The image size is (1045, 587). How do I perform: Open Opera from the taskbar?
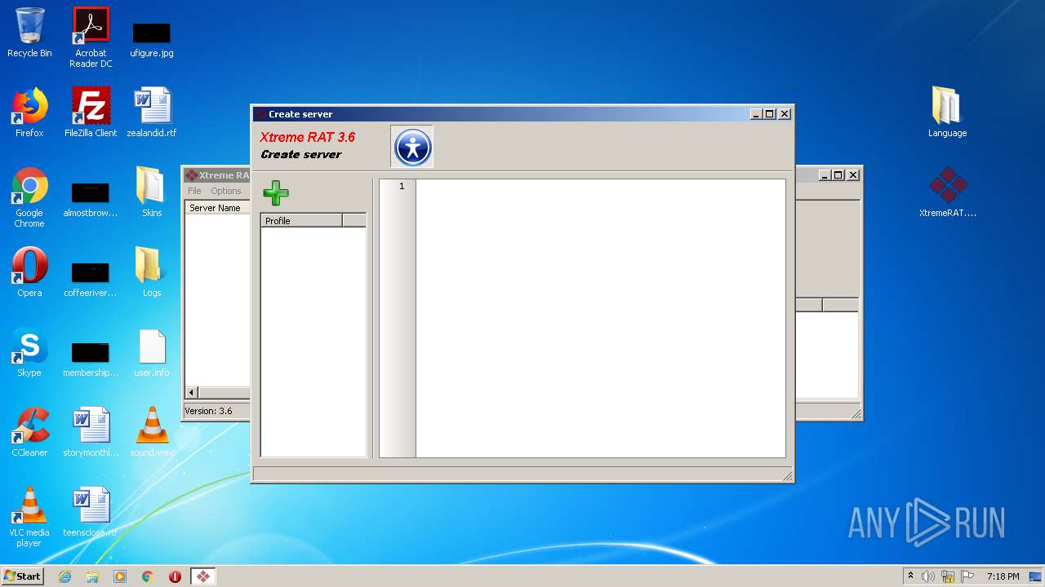175,576
